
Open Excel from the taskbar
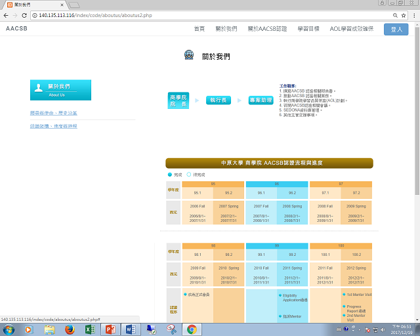(91, 329)
